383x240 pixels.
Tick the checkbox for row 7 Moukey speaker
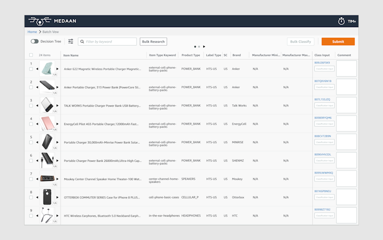click(x=31, y=179)
